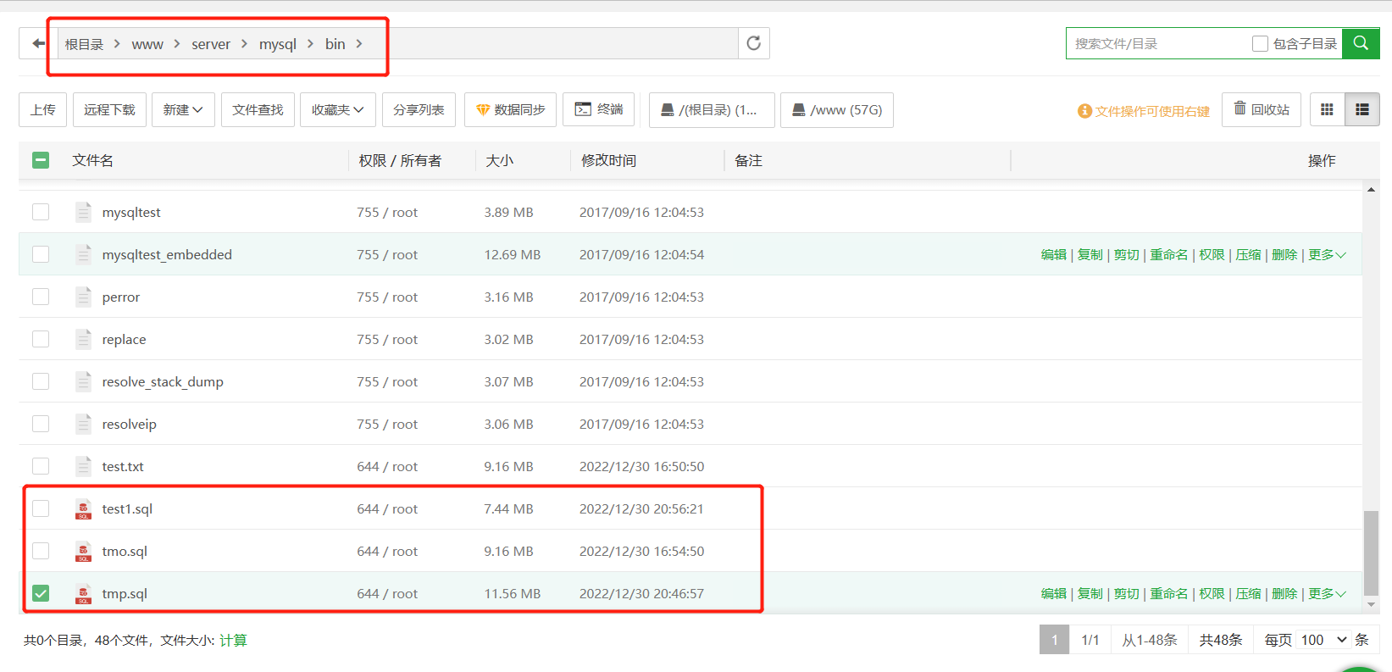Expand chevron after 根目录 in path
Screen dimensions: 1392x672
pos(117,44)
